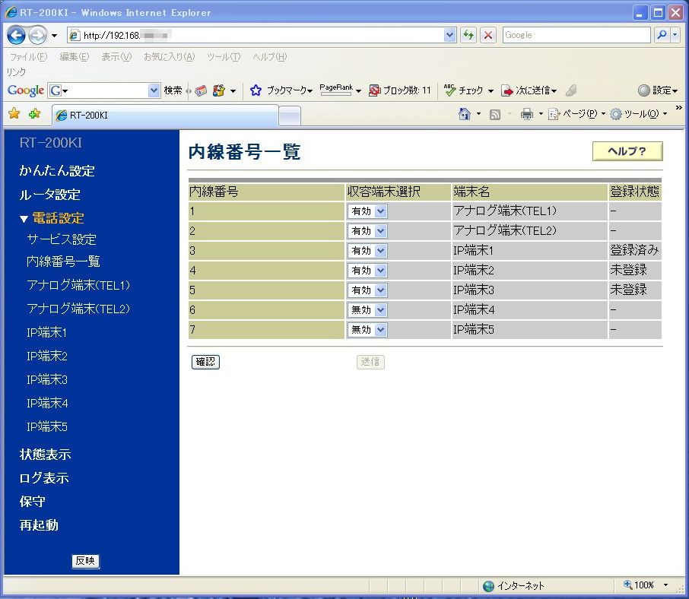Click the search magnifier icon
The image size is (689, 599).
[x=661, y=35]
